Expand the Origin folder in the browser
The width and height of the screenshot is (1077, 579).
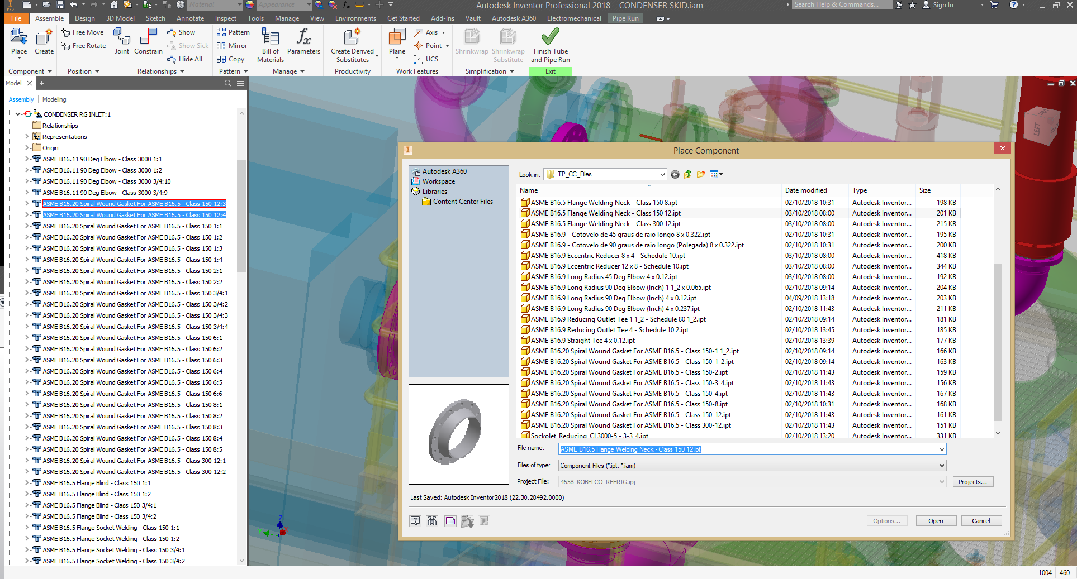coord(28,147)
